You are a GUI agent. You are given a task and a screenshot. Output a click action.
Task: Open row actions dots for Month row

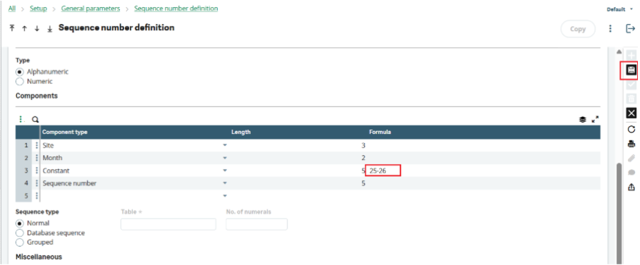(37, 158)
